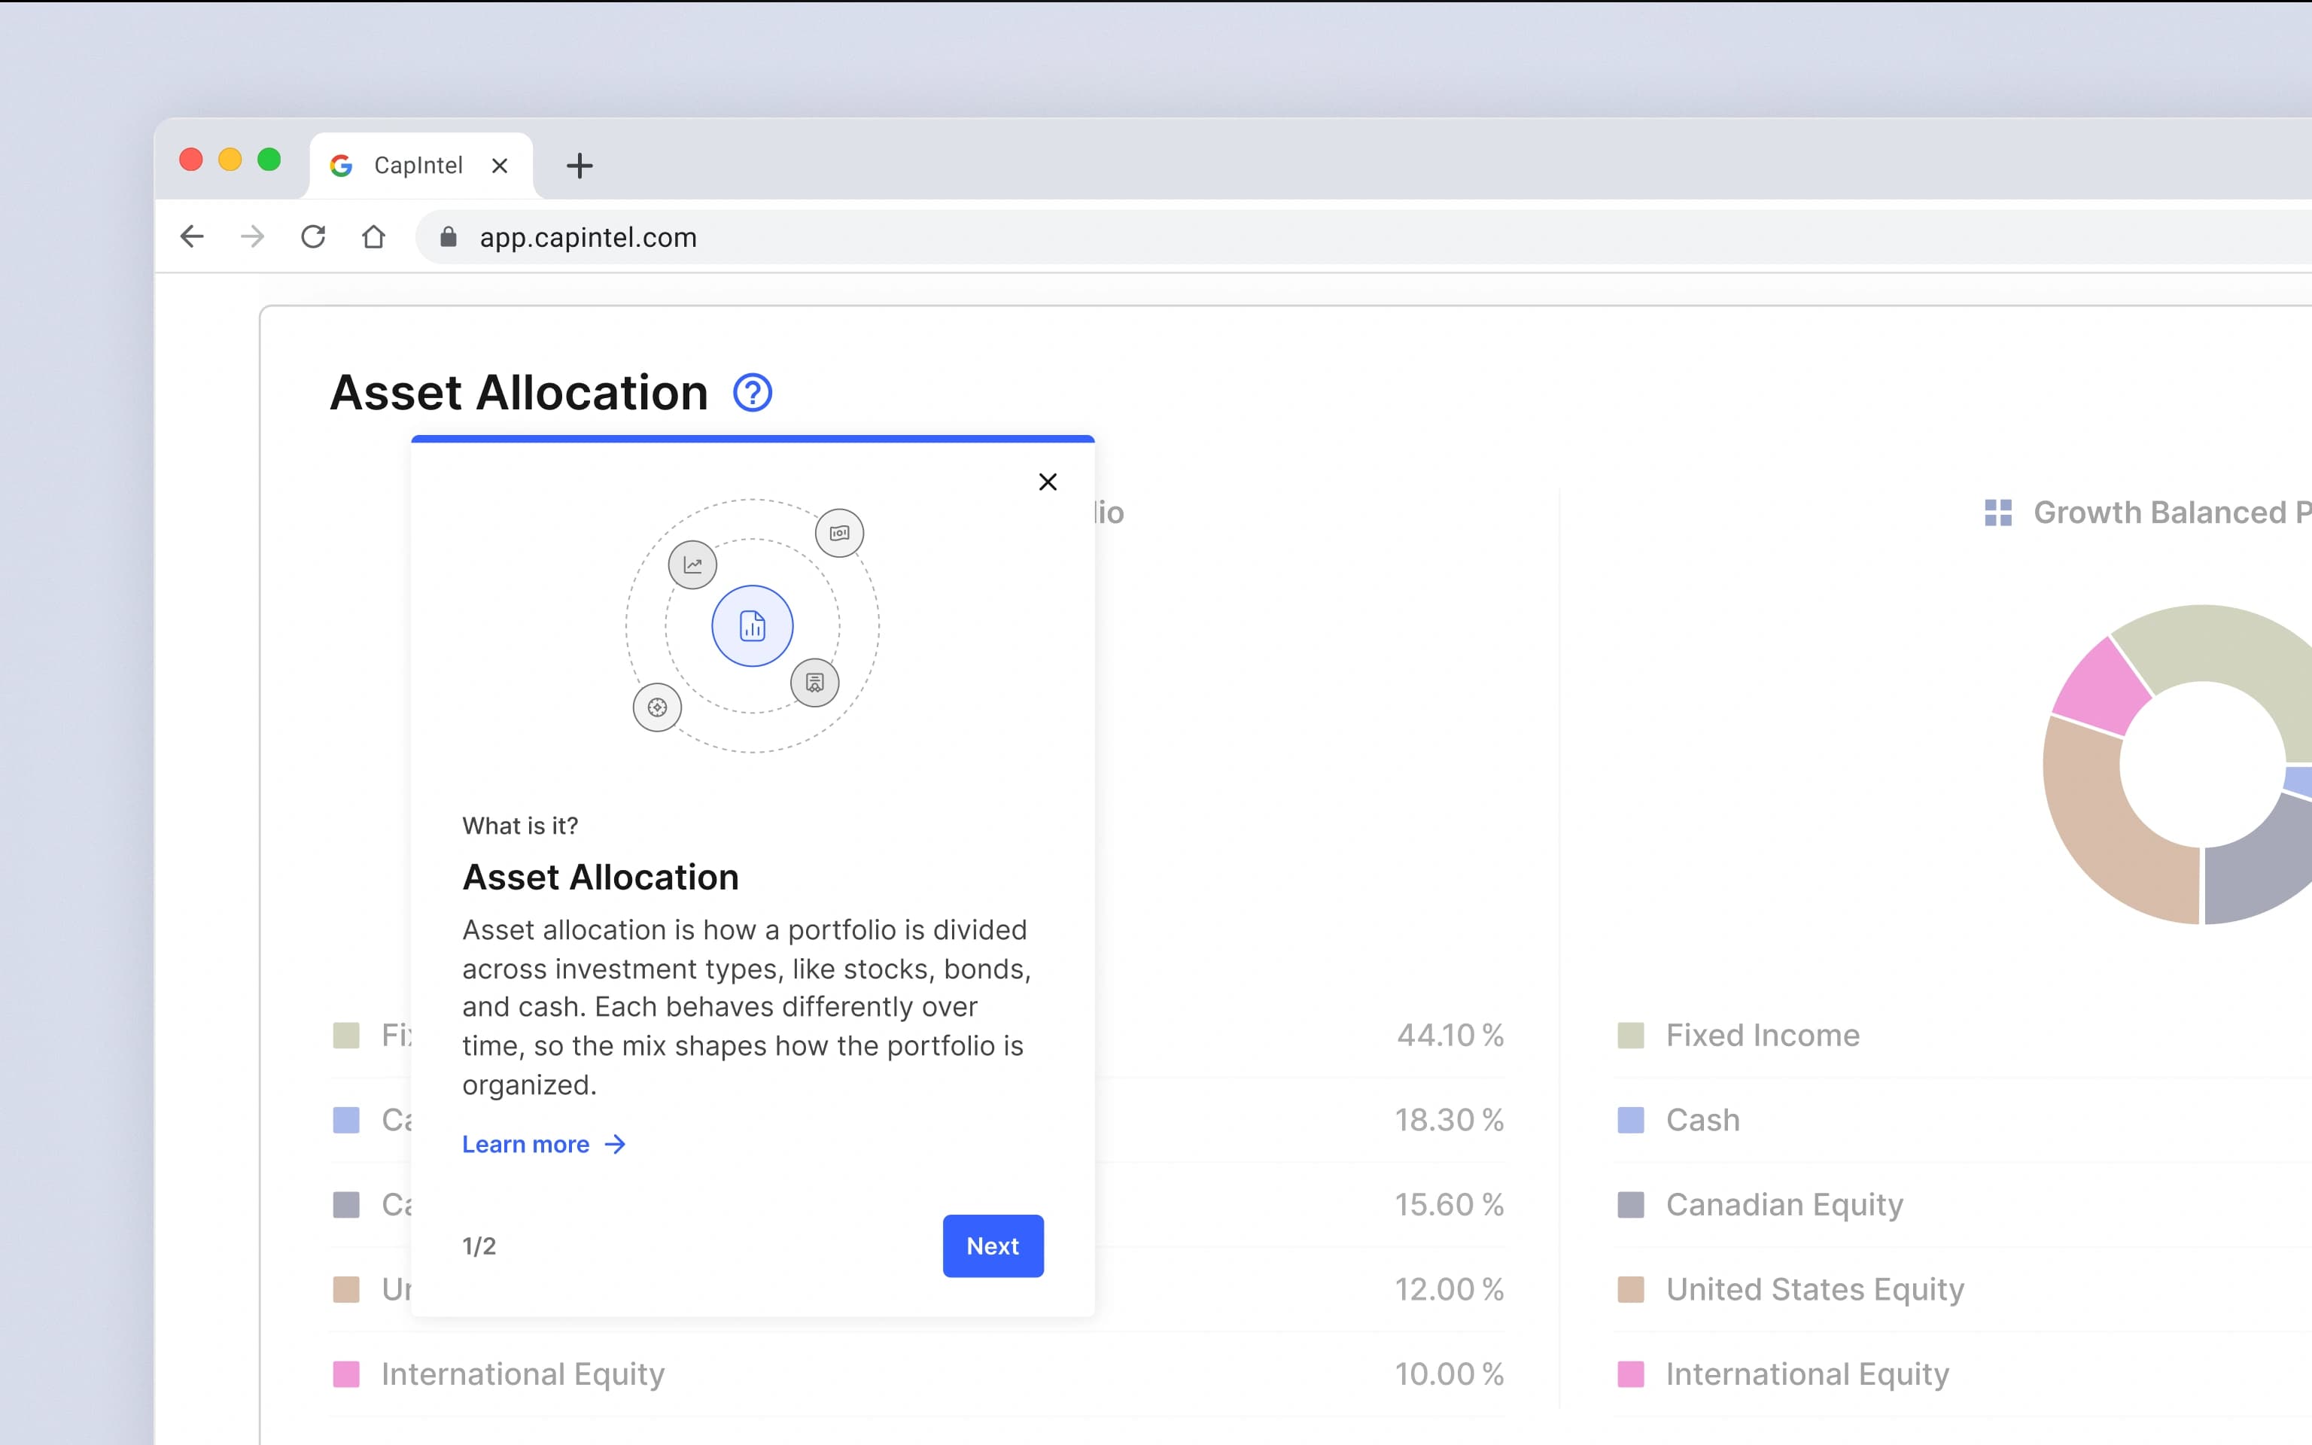The image size is (2312, 1445).
Task: Click the banknote icon in the illustration
Action: point(840,534)
